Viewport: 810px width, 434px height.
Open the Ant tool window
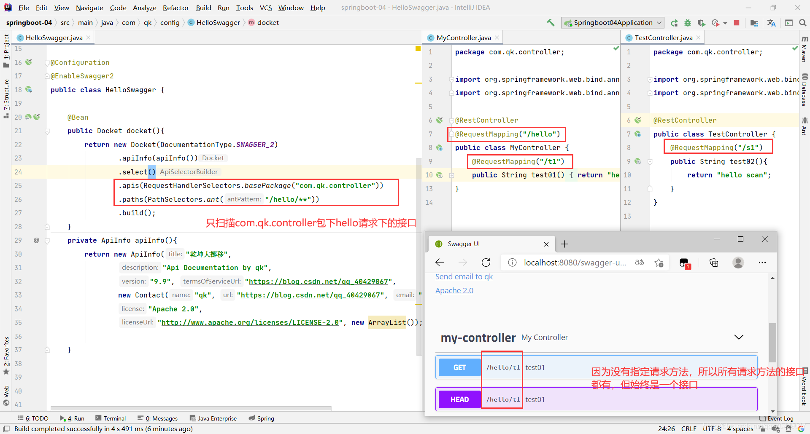point(804,126)
